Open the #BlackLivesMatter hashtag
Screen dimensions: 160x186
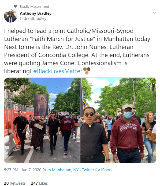58,71
